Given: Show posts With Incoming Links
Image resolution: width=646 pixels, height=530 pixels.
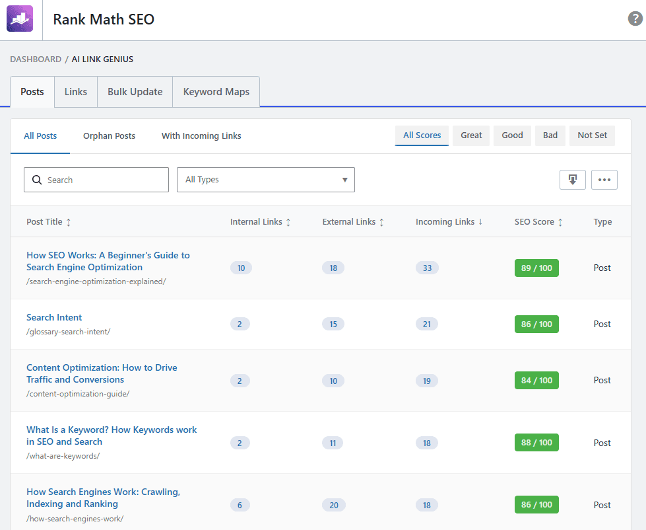Looking at the screenshot, I should (201, 135).
